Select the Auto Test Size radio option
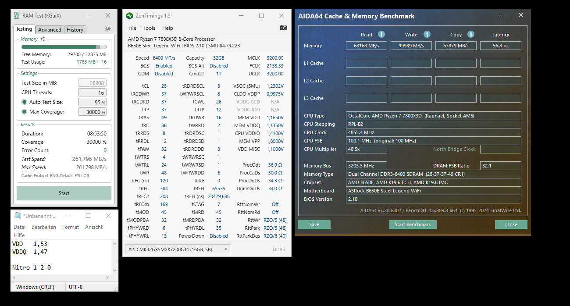 click(25, 102)
